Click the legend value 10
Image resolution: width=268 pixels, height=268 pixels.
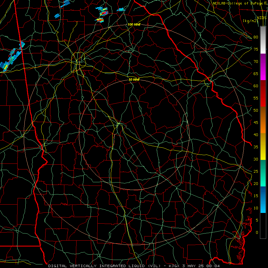click(x=256, y=208)
